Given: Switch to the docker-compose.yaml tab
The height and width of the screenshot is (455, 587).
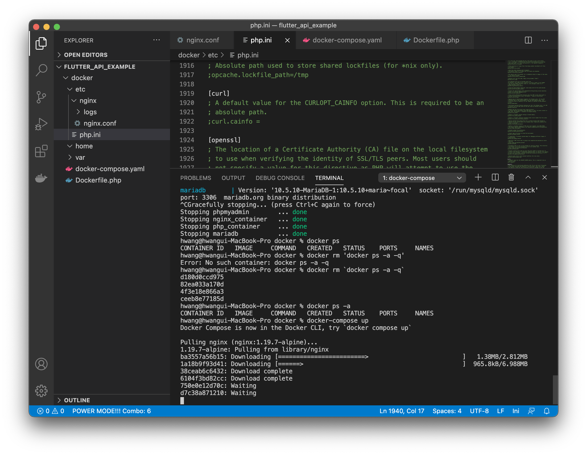Looking at the screenshot, I should pos(347,40).
